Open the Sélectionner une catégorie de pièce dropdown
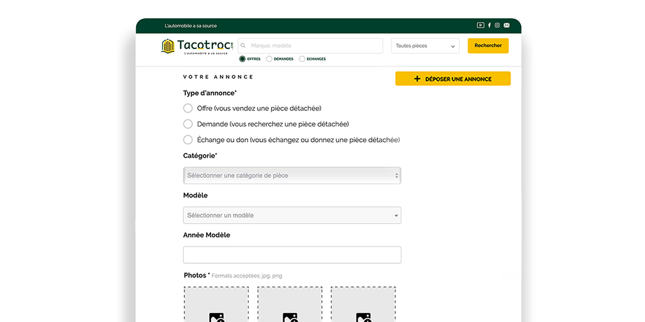The height and width of the screenshot is (322, 645). point(292,175)
